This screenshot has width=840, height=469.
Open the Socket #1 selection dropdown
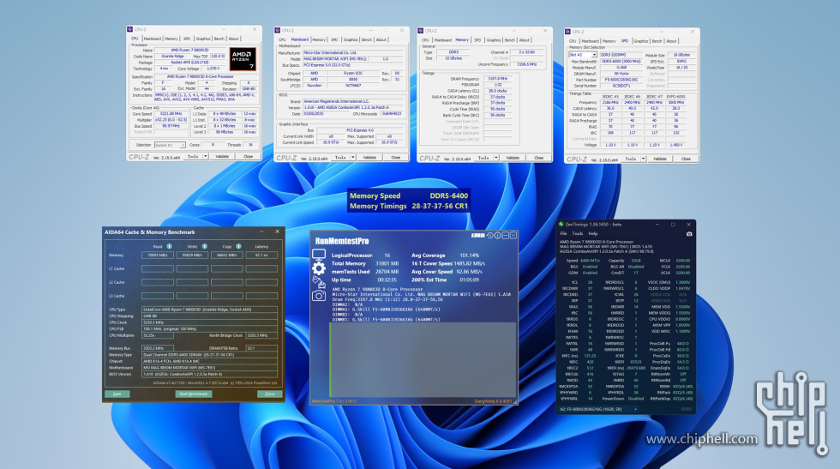170,145
